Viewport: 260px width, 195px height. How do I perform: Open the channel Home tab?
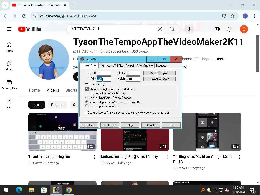(x=34, y=90)
